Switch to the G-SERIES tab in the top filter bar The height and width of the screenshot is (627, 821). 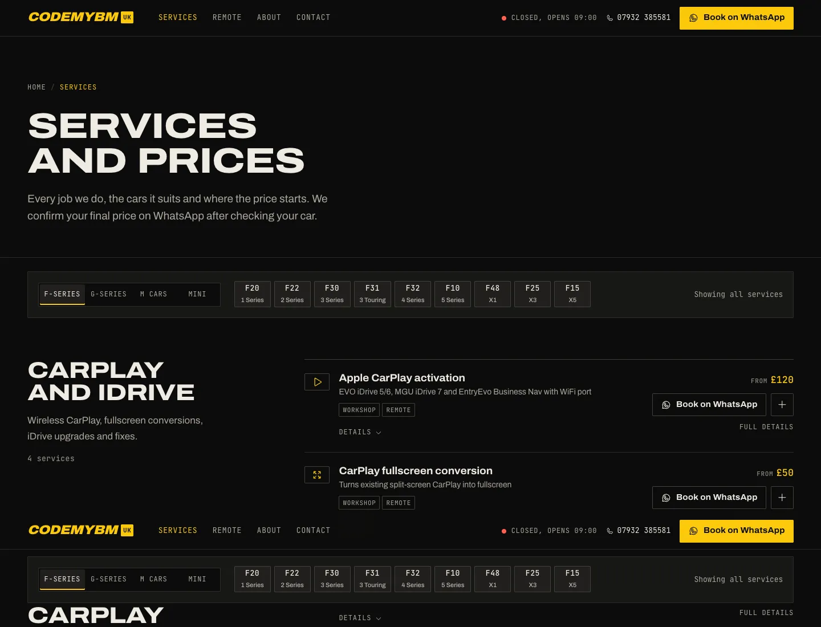pos(109,294)
